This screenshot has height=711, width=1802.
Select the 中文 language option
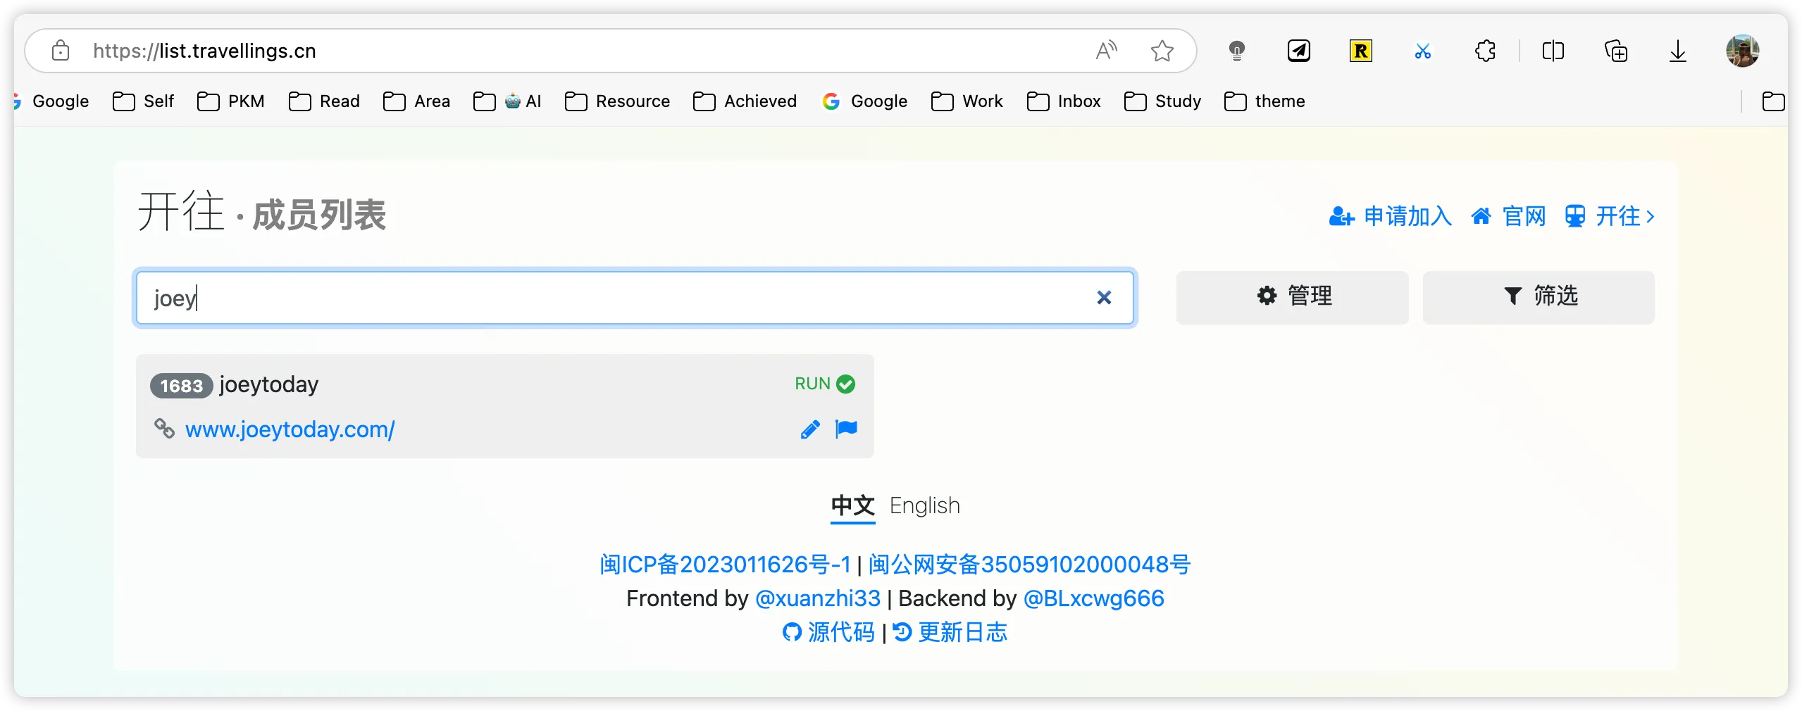[852, 505]
